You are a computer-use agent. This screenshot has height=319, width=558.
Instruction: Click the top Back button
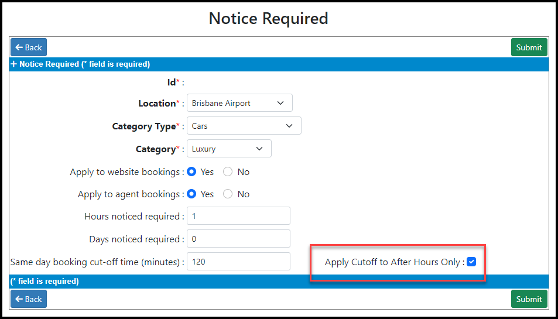tap(29, 47)
